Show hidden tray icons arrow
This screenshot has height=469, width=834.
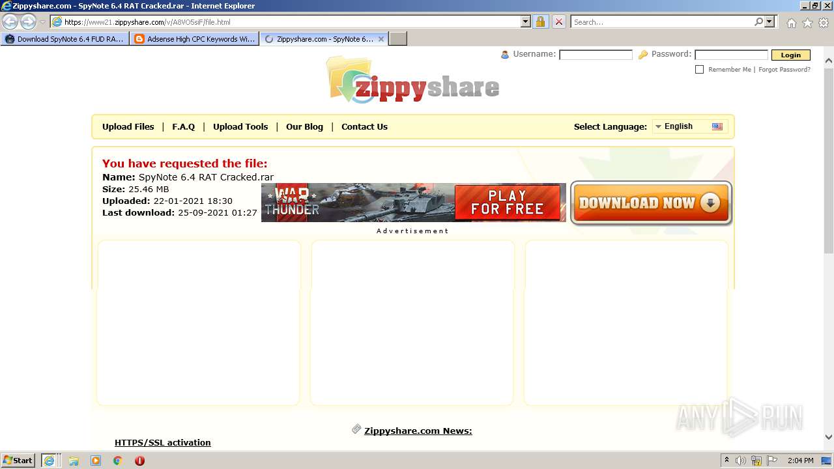pyautogui.click(x=726, y=461)
